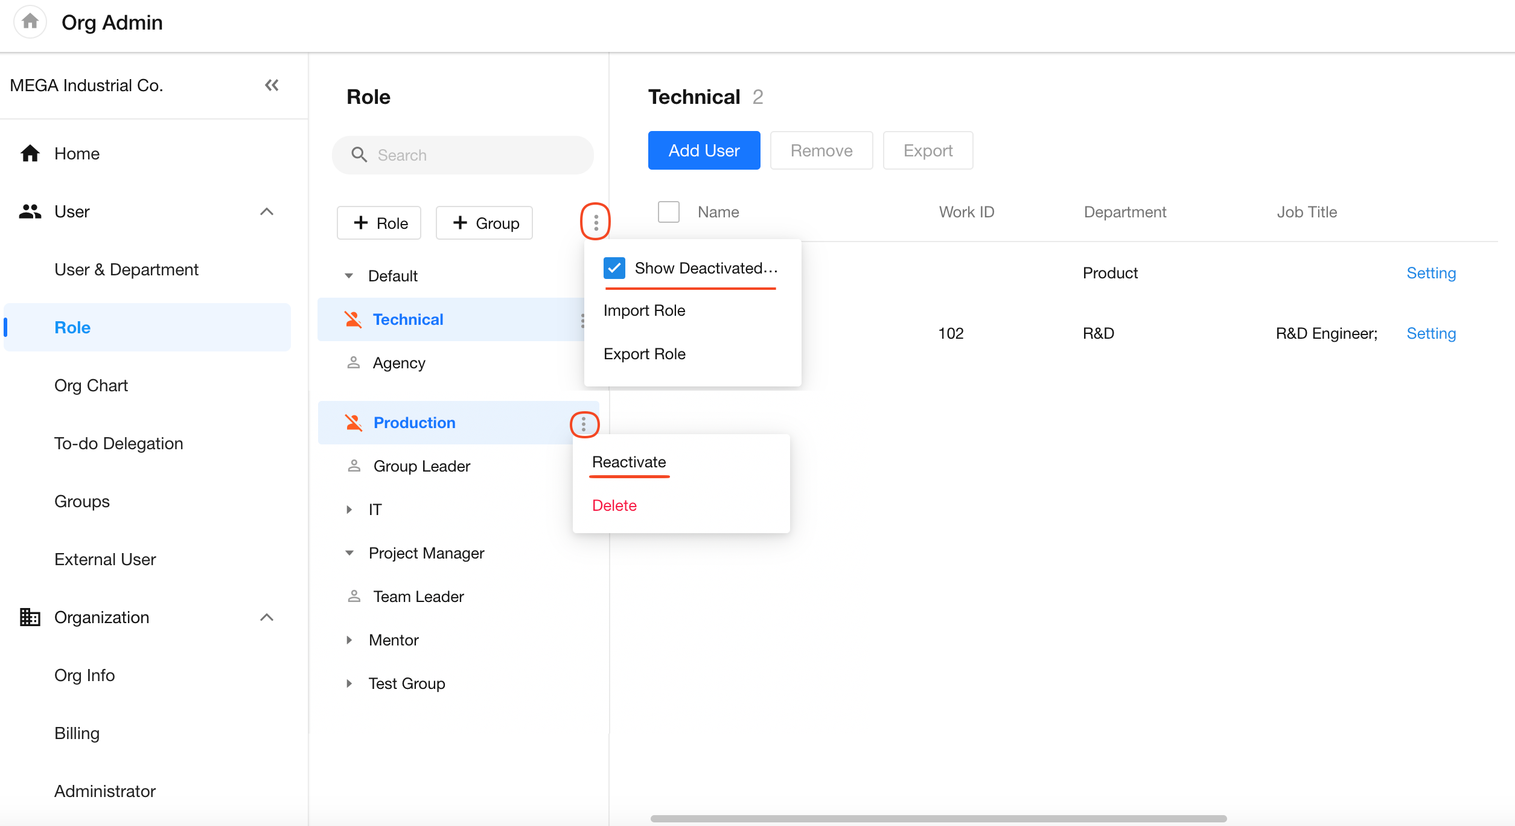Image resolution: width=1515 pixels, height=826 pixels.
Task: Tick the select-all checkbox beside Name
Action: (x=668, y=212)
